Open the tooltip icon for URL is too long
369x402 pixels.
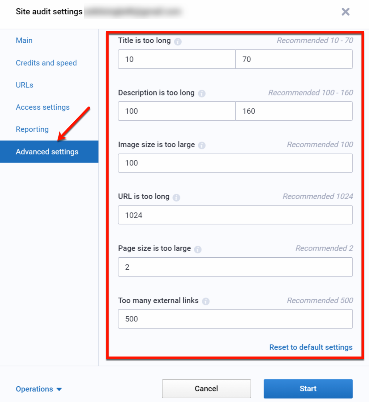point(176,197)
